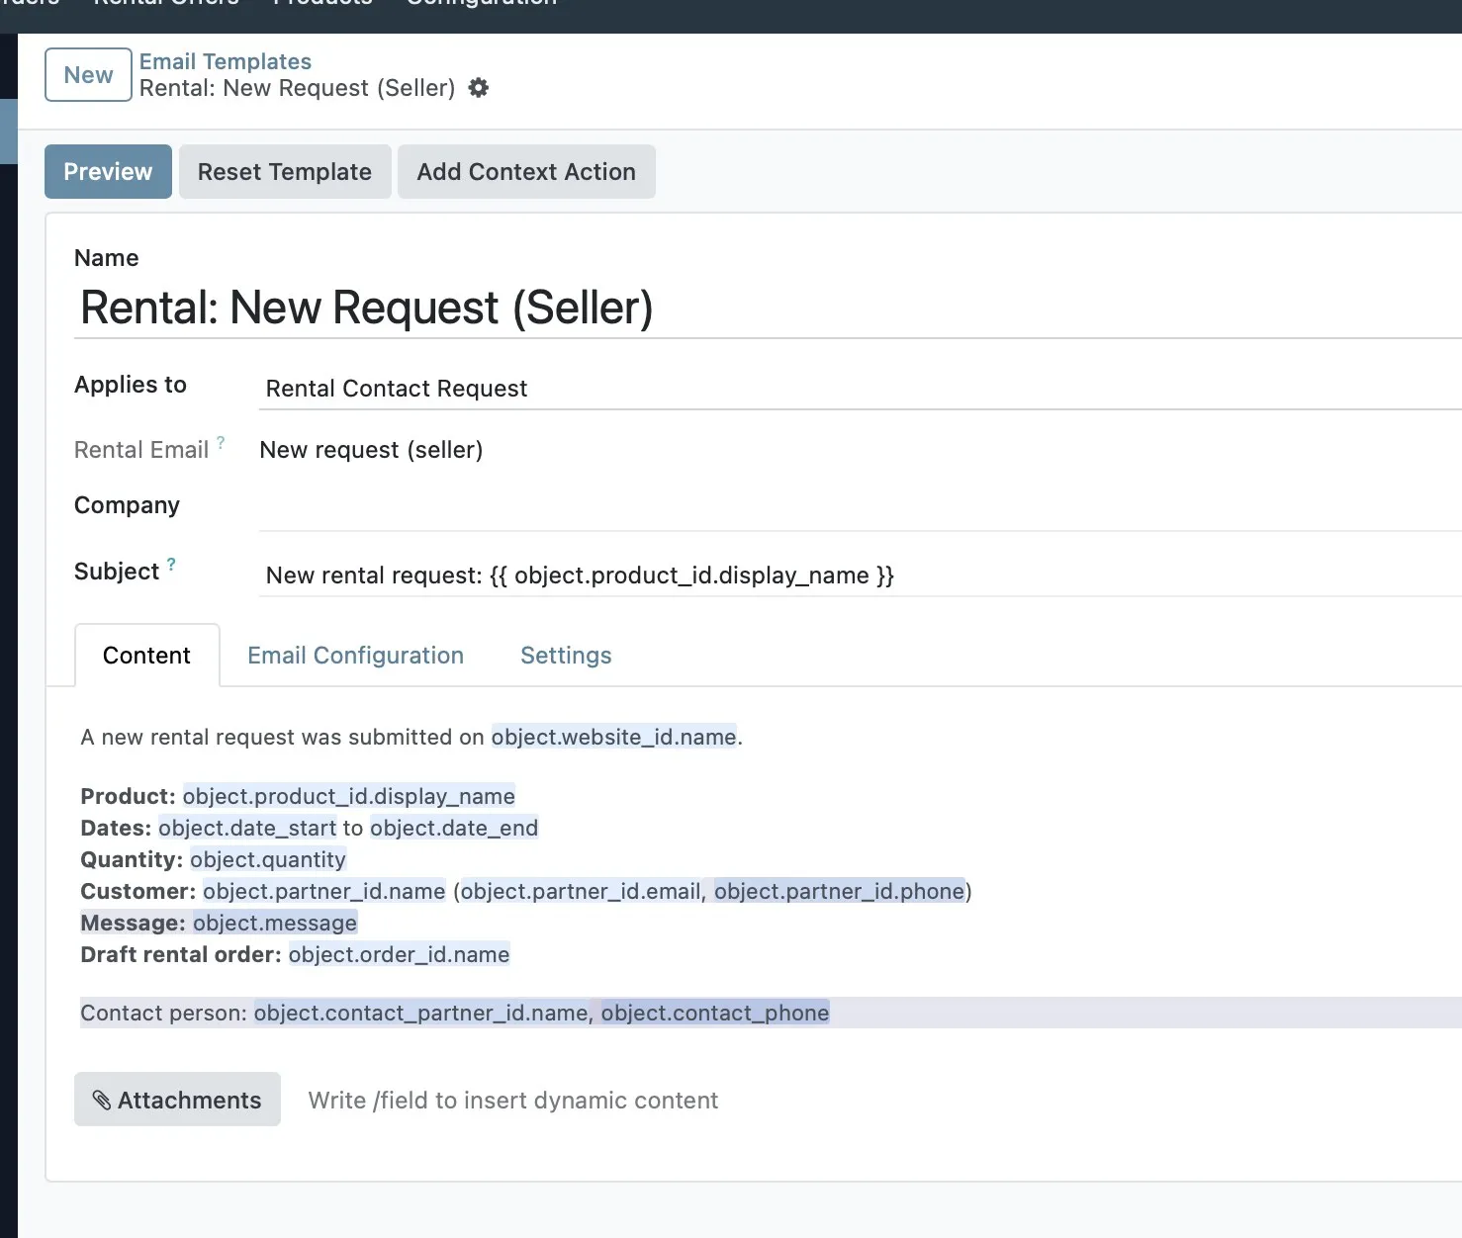Viewport: 1462px width, 1238px height.
Task: Click the object.partner_id.name placeholder
Action: point(324,891)
